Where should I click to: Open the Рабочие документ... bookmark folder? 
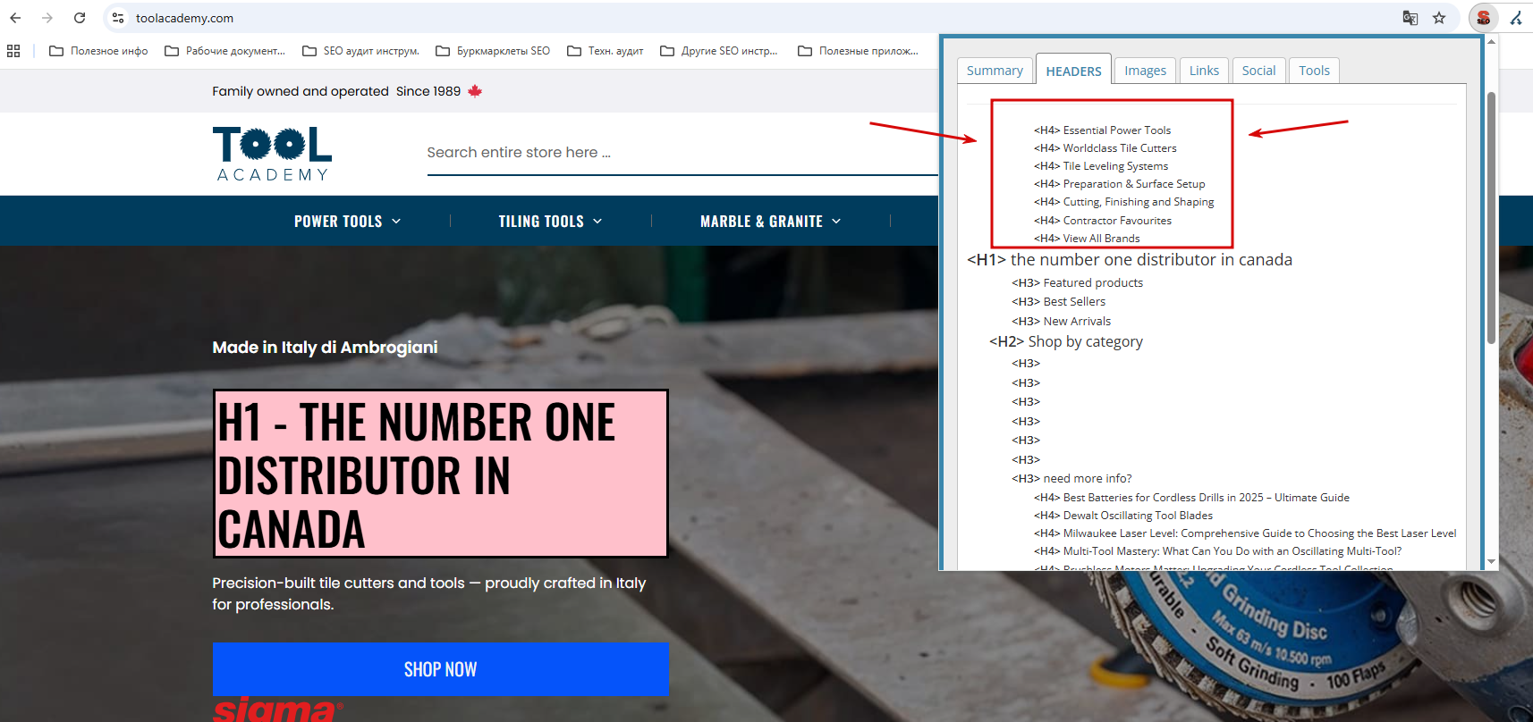pos(225,51)
